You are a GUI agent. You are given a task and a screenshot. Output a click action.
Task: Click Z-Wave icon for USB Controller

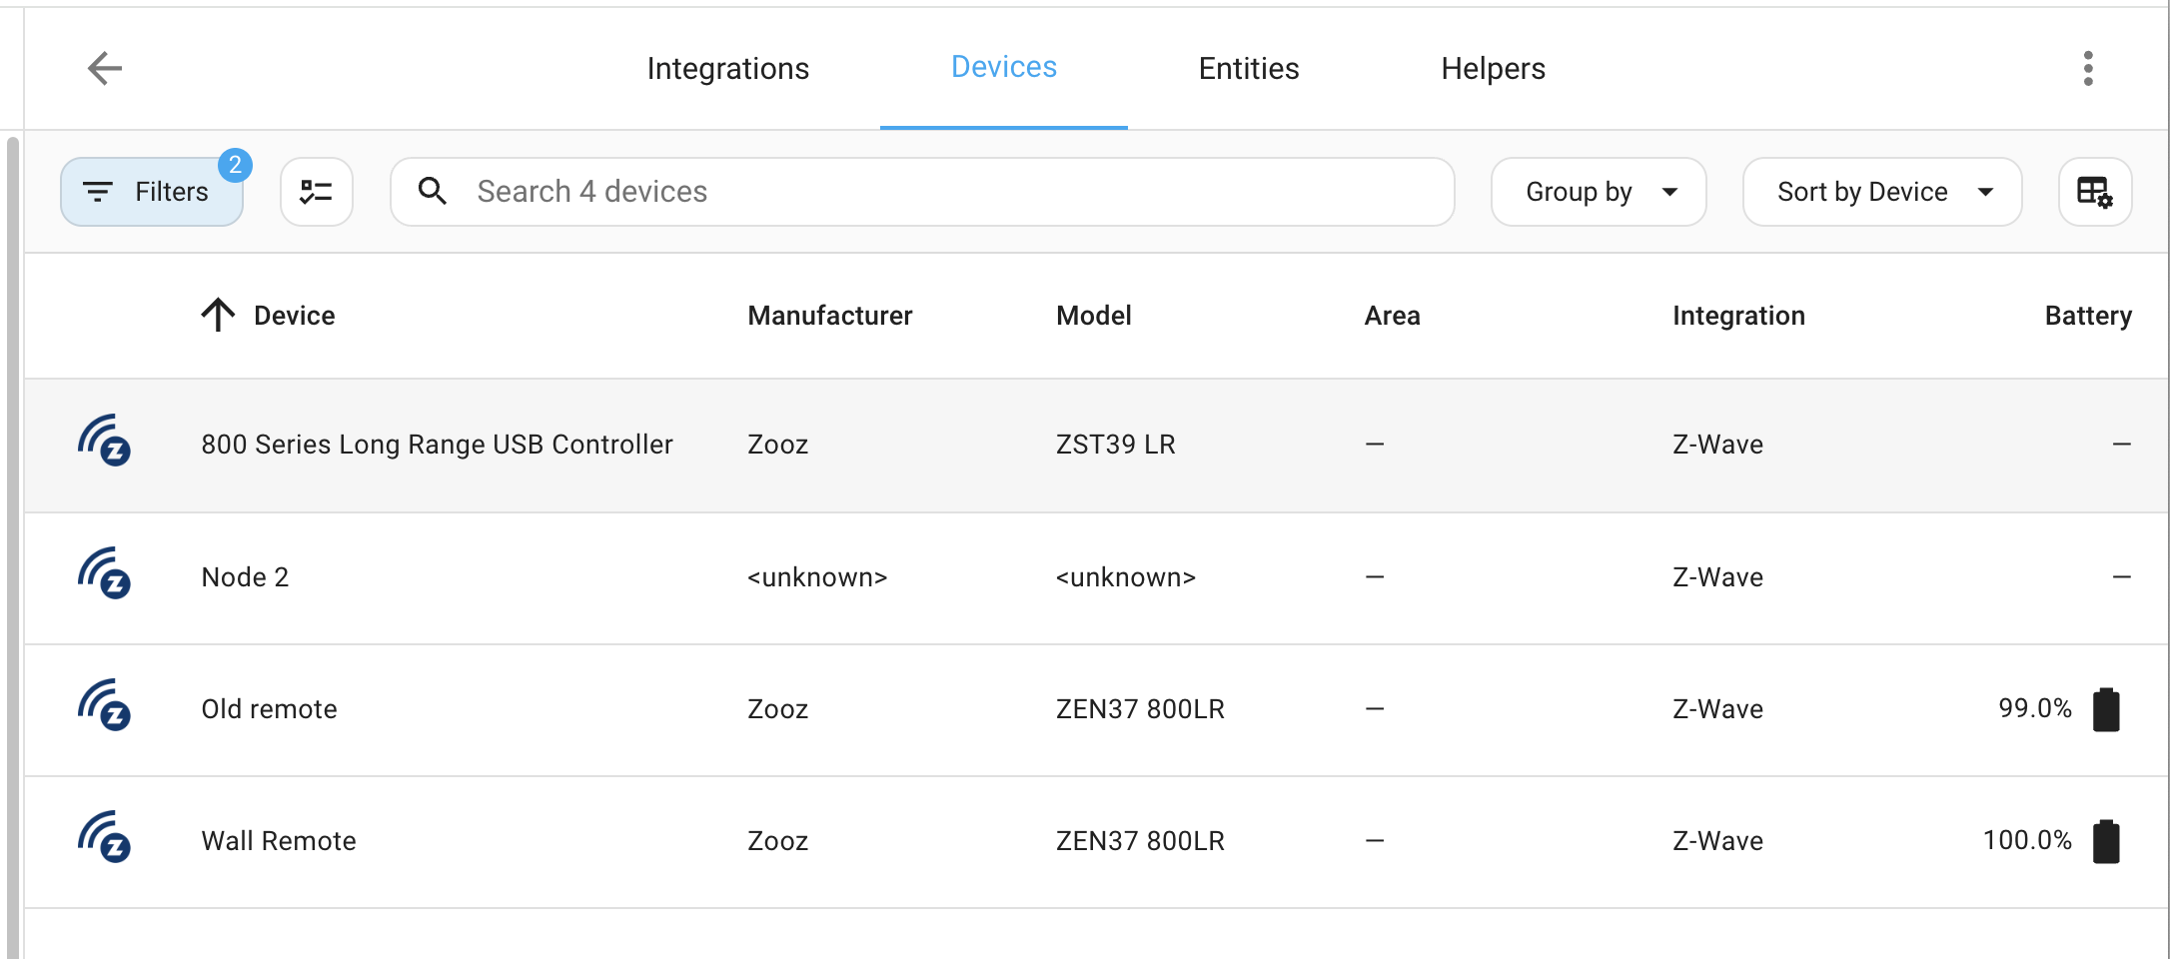[x=105, y=442]
